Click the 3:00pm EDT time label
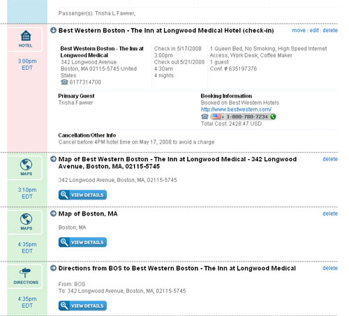This screenshot has height=316, width=349. click(x=27, y=64)
